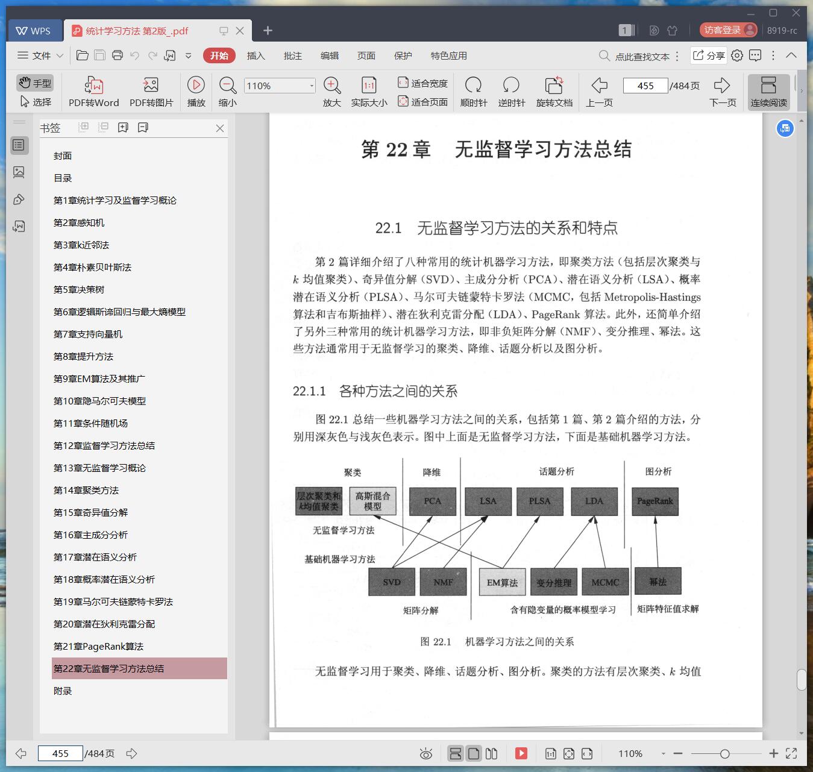Zoom out with 缩小 magnifier
The height and width of the screenshot is (772, 813).
point(227,92)
